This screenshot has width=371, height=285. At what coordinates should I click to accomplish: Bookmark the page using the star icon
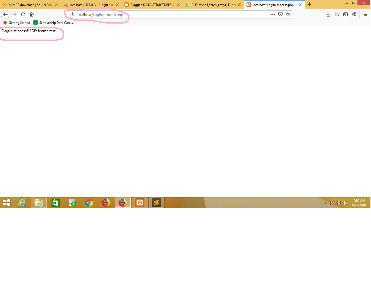click(288, 14)
